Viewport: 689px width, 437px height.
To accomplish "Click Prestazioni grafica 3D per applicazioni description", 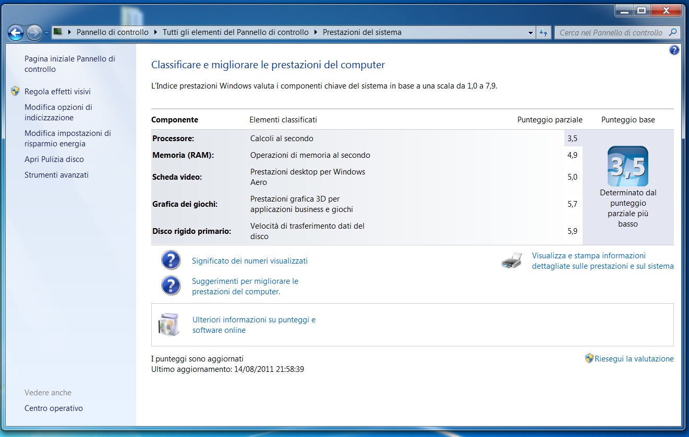I will pos(301,204).
